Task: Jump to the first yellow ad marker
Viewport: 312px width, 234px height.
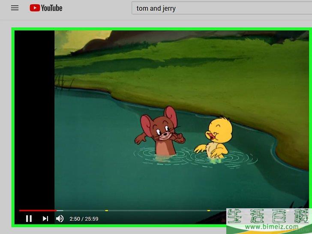Action: click(106, 210)
